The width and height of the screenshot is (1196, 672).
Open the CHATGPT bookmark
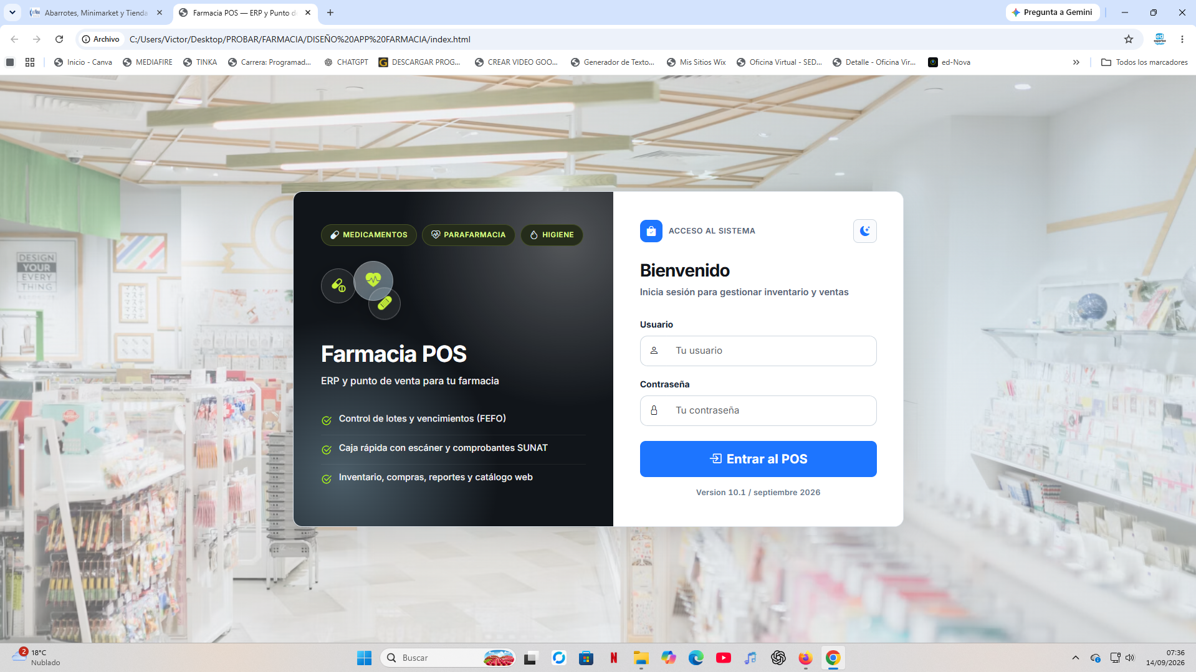pyautogui.click(x=347, y=62)
